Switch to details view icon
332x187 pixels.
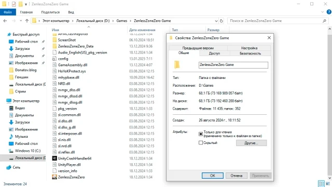tap(321, 183)
